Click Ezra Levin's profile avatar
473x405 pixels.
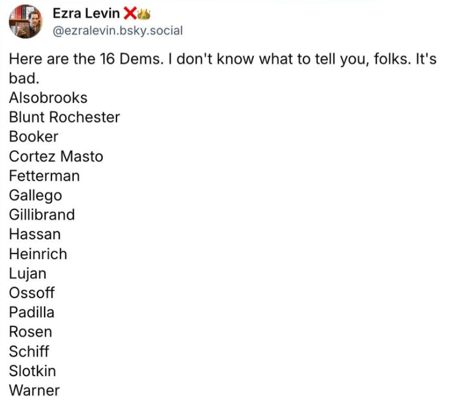25,21
